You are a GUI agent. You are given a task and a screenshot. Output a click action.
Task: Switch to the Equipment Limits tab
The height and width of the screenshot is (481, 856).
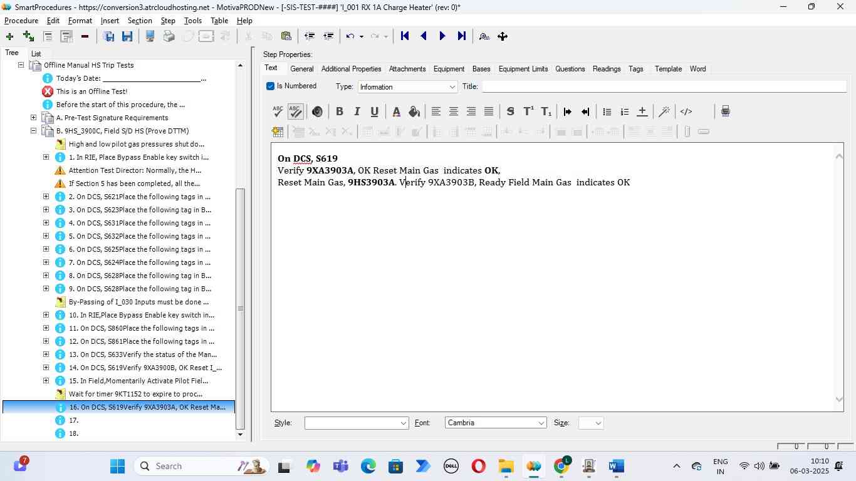click(523, 69)
